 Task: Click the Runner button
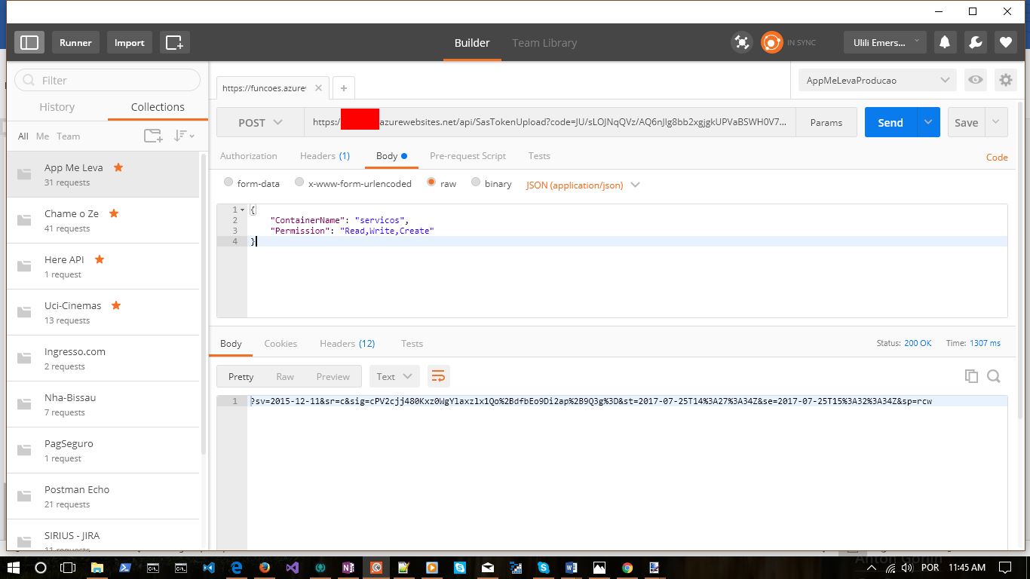pos(75,43)
